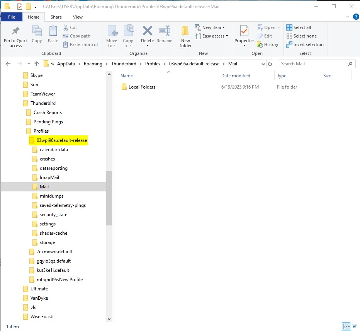Refresh the current folder view

[x=270, y=64]
